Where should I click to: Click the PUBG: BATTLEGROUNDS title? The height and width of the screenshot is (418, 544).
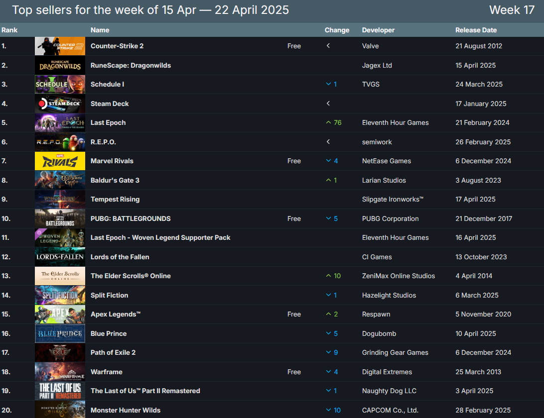pos(131,219)
